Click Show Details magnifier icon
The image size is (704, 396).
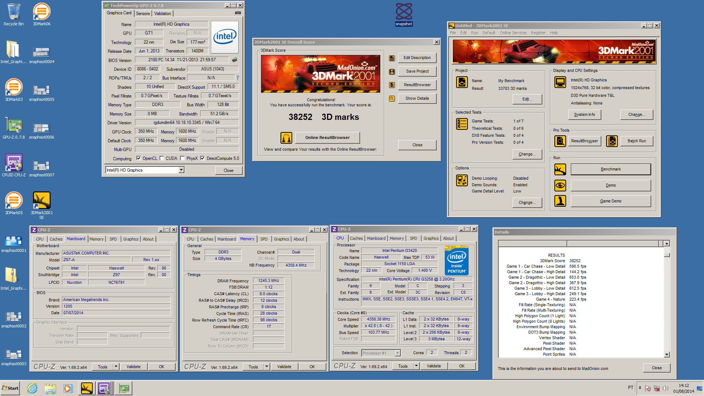tap(392, 99)
